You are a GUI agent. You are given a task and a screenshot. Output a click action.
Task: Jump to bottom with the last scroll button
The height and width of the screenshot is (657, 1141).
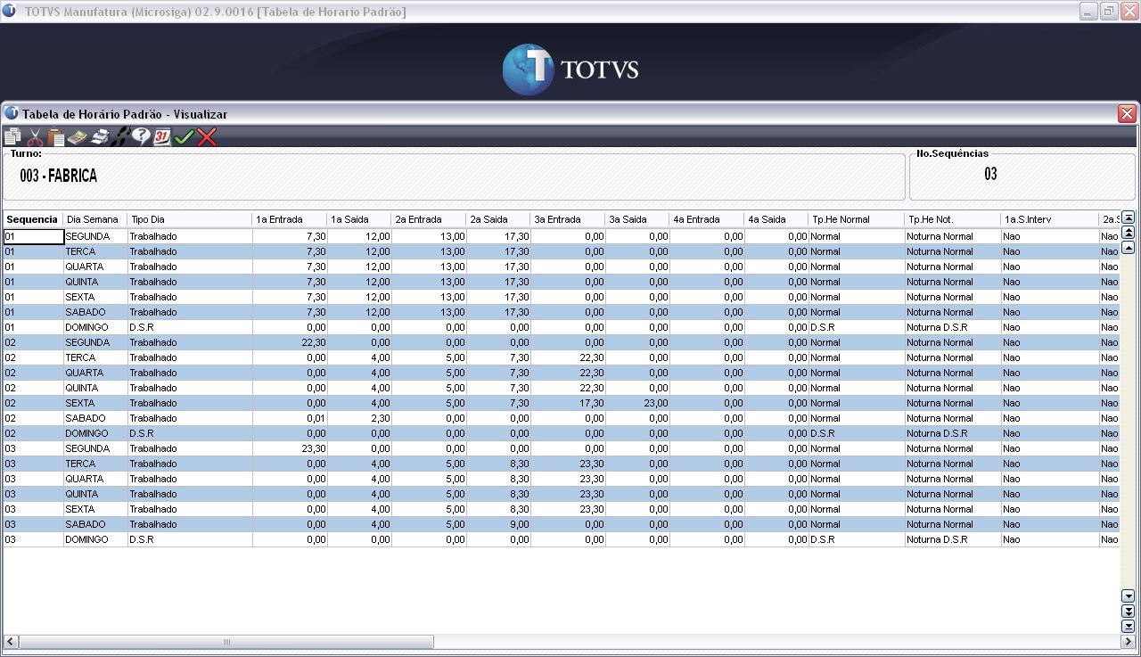1128,626
